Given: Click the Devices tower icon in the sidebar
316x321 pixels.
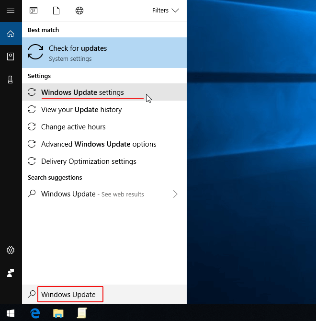Looking at the screenshot, I should 11,80.
